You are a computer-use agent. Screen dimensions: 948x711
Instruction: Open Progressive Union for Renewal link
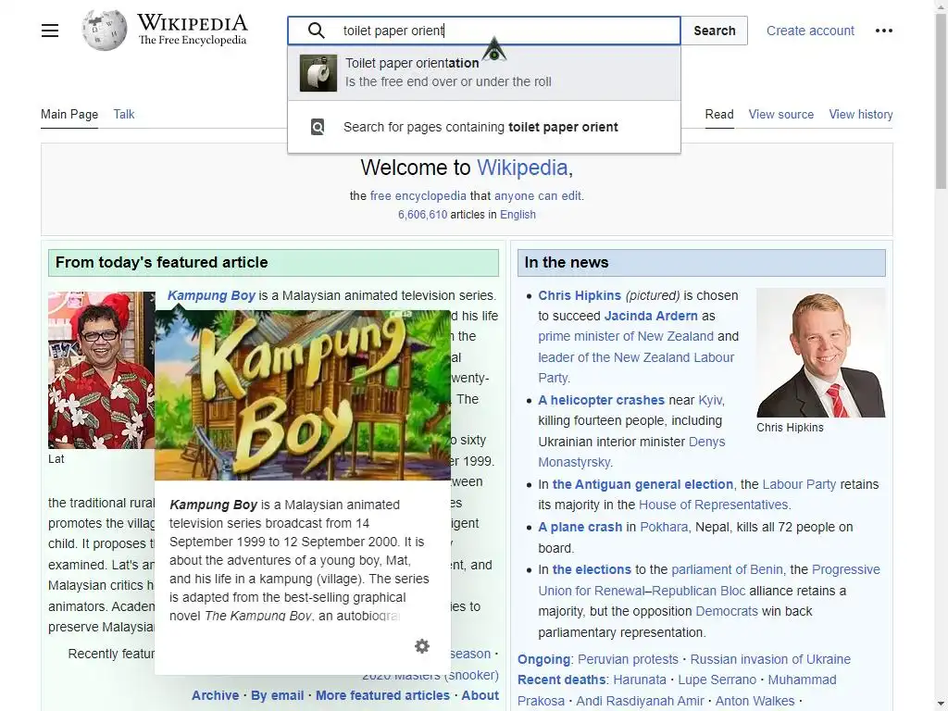point(709,580)
